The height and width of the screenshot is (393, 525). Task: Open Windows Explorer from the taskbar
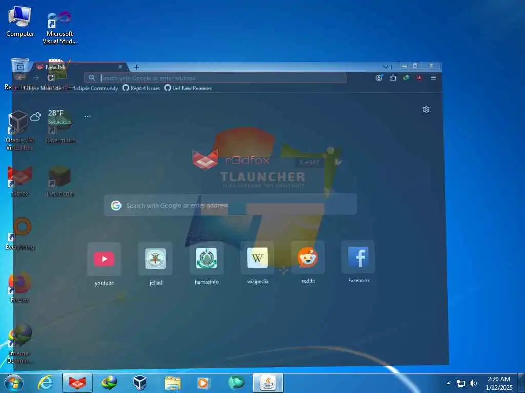(172, 383)
